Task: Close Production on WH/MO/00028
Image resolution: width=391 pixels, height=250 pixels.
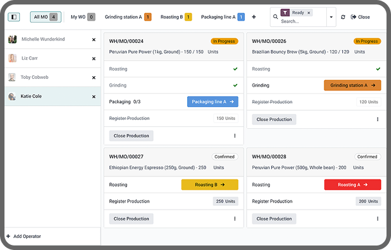Action: (x=274, y=219)
